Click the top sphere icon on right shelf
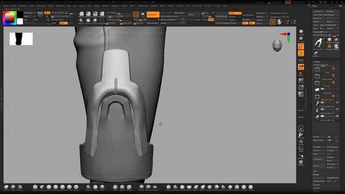 [x=301, y=32]
